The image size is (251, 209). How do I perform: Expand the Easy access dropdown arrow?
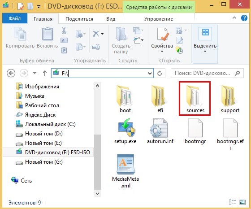click(143, 40)
